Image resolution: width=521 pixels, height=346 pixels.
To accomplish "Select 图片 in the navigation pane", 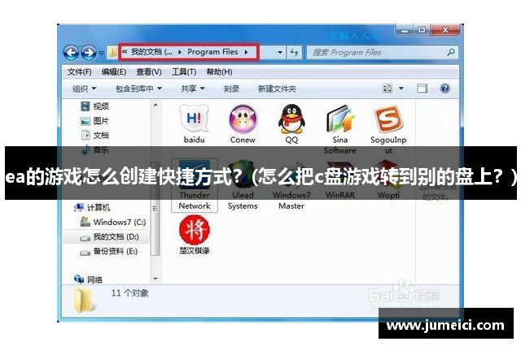I will click(95, 121).
